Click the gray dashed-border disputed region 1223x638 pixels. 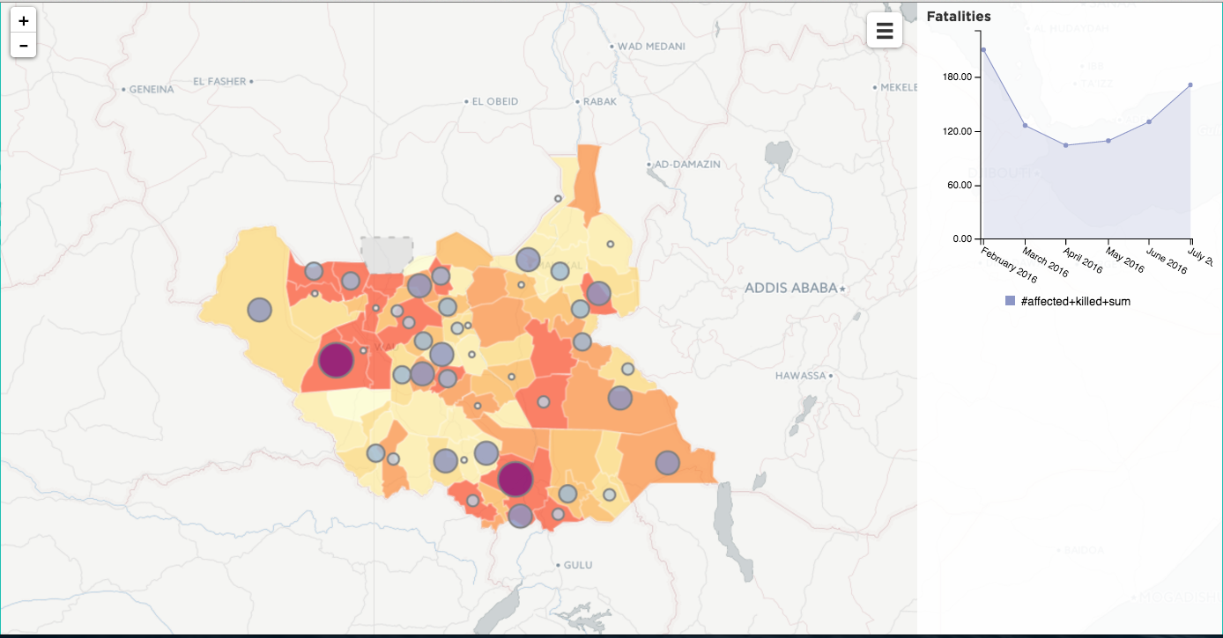[x=387, y=254]
